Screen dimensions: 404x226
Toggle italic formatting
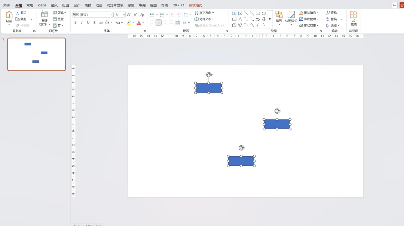tap(82, 23)
